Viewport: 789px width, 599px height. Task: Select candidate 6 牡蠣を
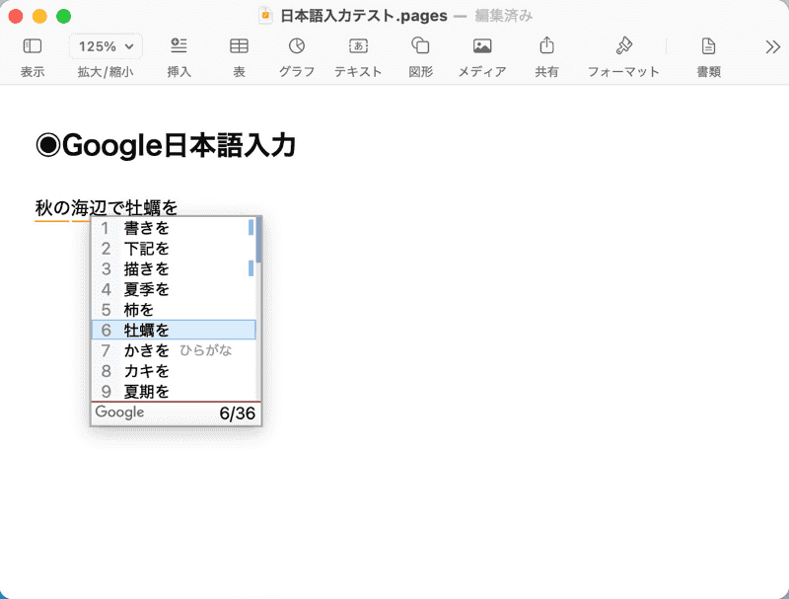tap(174, 331)
